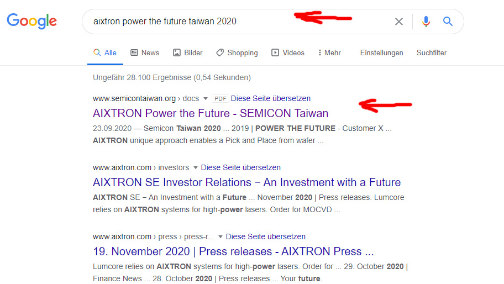Open Einstellungen settings menu
The image size is (504, 284).
pyautogui.click(x=381, y=52)
